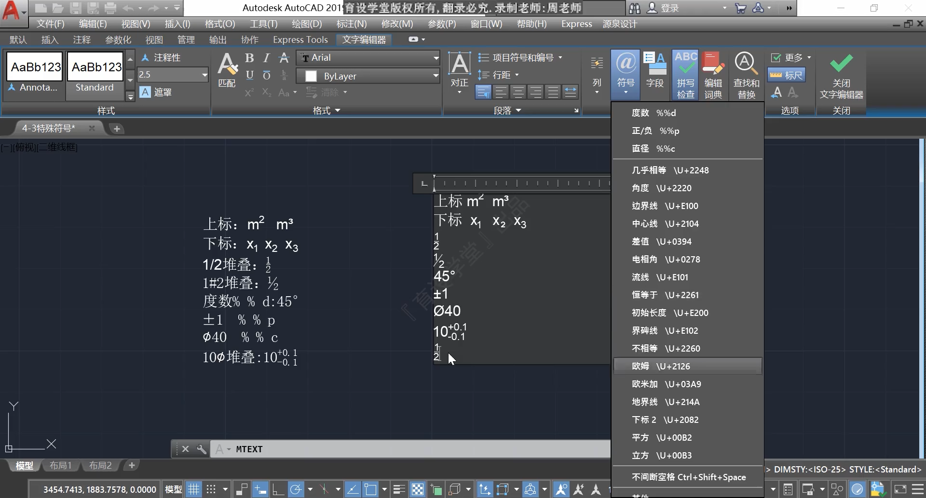Toggle the Ruler (标尺) button
The height and width of the screenshot is (498, 926).
click(787, 75)
